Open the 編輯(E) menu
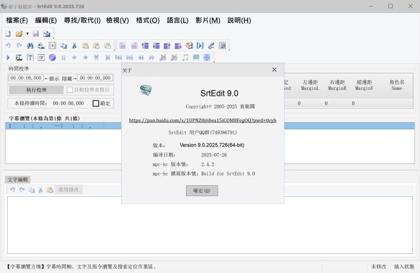The height and width of the screenshot is (273, 420). (x=46, y=20)
